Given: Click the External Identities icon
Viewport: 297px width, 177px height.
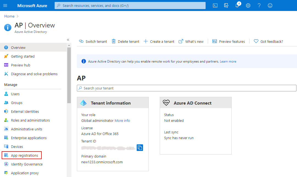Looking at the screenshot, I should 6,111.
